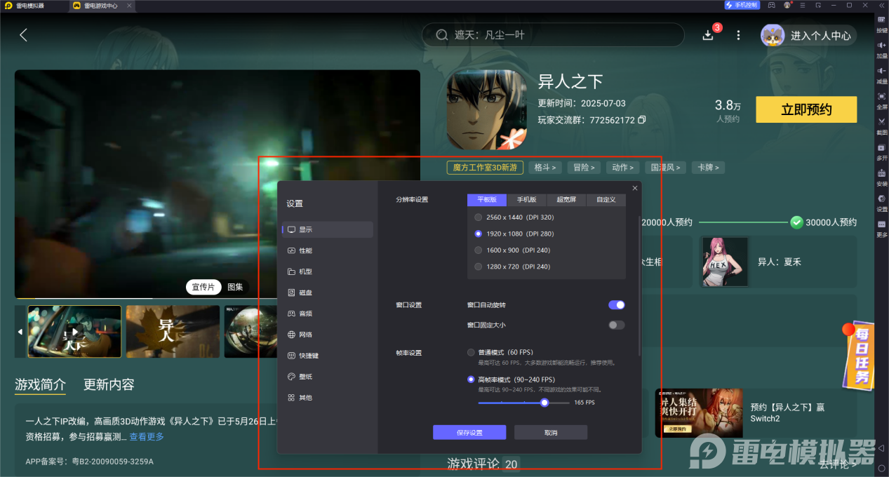Open the 格斗 > genre tag
The height and width of the screenshot is (477, 889).
(x=544, y=168)
